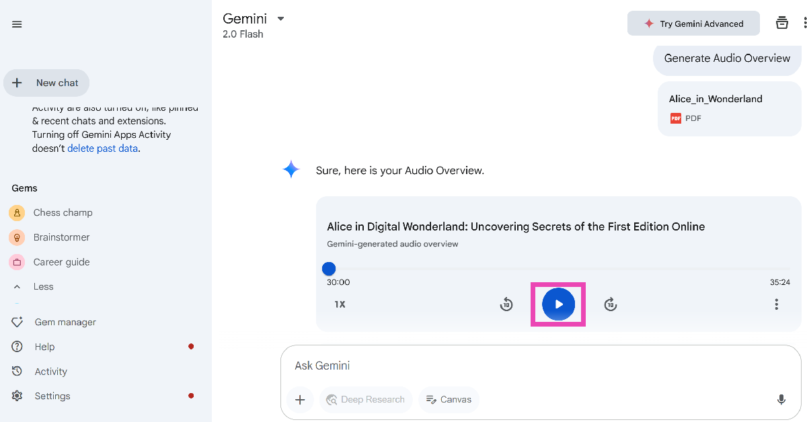Enable Deep Research mode

pos(365,400)
